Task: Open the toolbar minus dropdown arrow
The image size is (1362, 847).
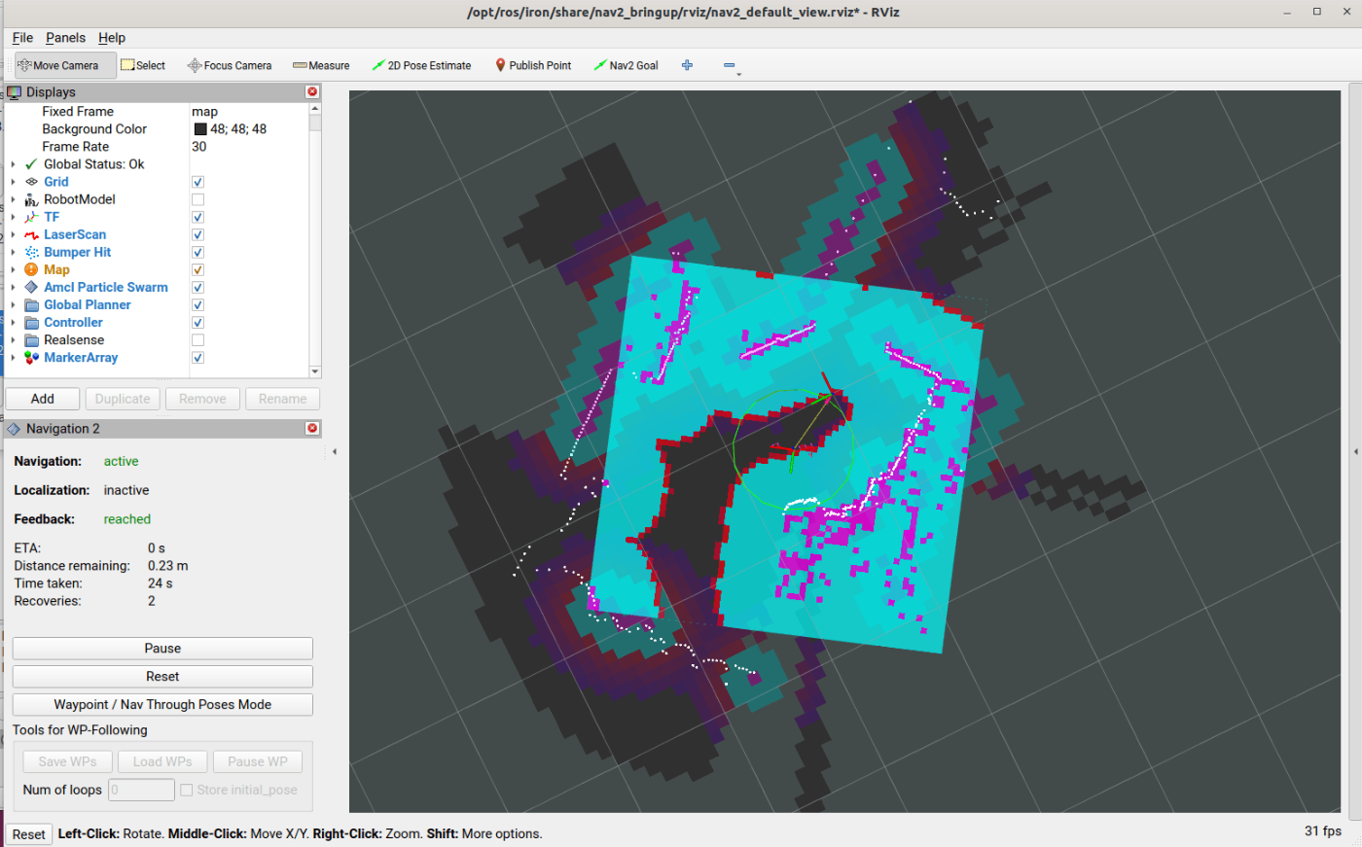Action: pyautogui.click(x=739, y=74)
